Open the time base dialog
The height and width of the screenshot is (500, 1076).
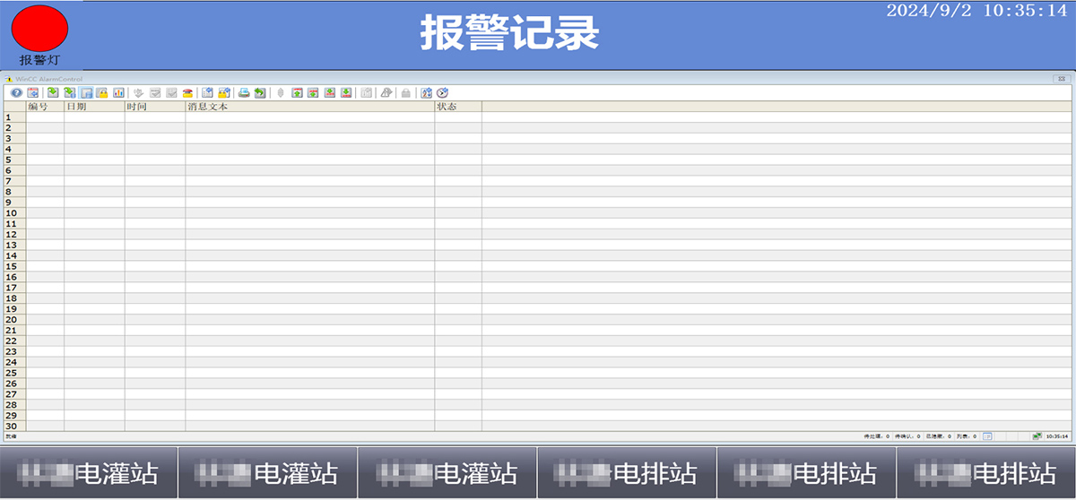(x=442, y=92)
